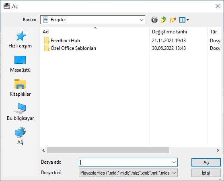Go back to the previous folder

[154, 20]
